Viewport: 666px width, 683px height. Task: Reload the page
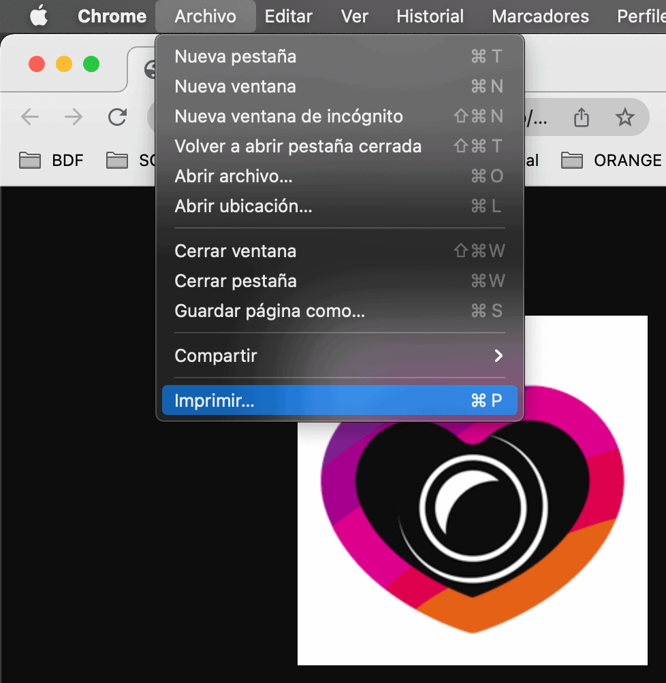pos(117,117)
